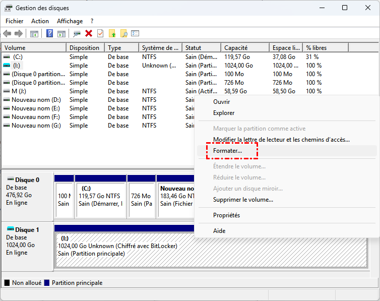Click the red X delete icon
This screenshot has width=380, height=301.
click(89, 34)
